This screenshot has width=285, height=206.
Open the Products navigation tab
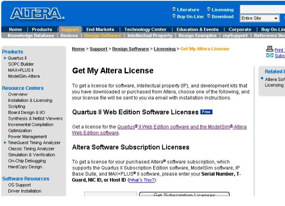42,29
